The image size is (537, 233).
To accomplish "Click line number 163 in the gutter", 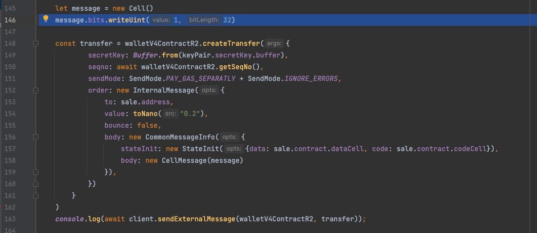I will click(10, 218).
